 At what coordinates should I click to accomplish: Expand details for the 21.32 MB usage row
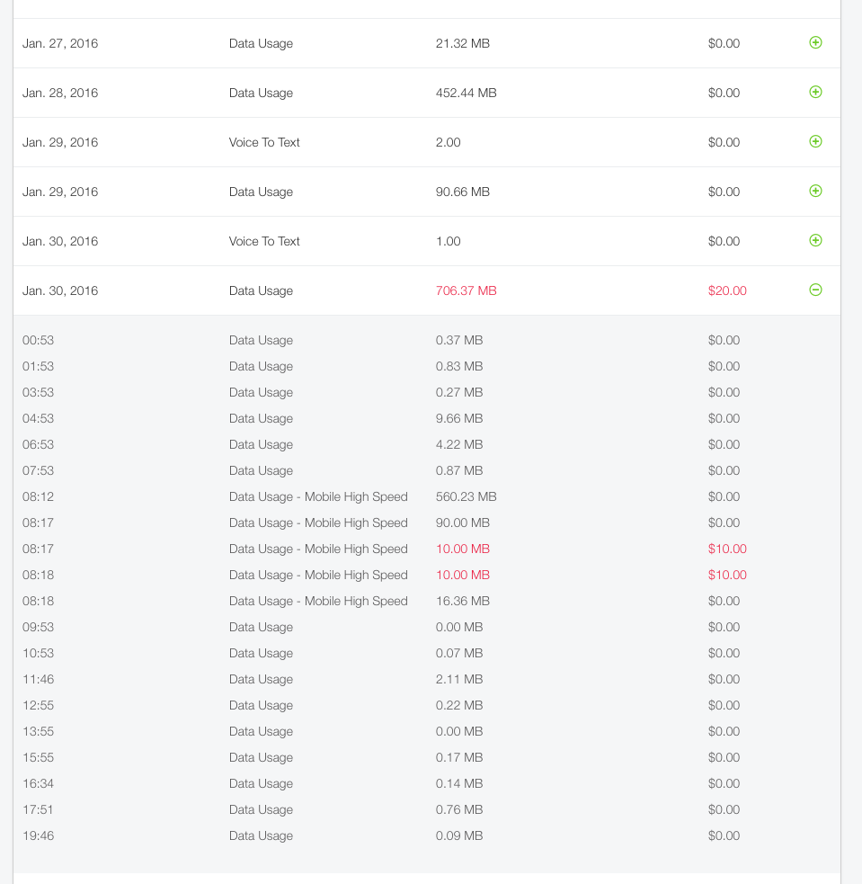(x=815, y=42)
